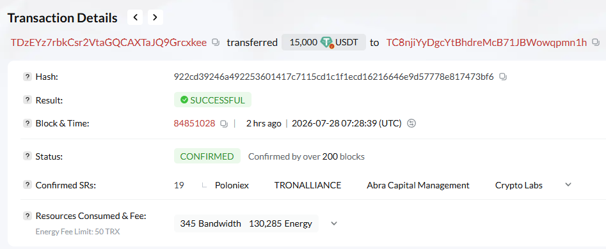The width and height of the screenshot is (606, 249).
Task: Show help for Status field
Action: (27, 156)
